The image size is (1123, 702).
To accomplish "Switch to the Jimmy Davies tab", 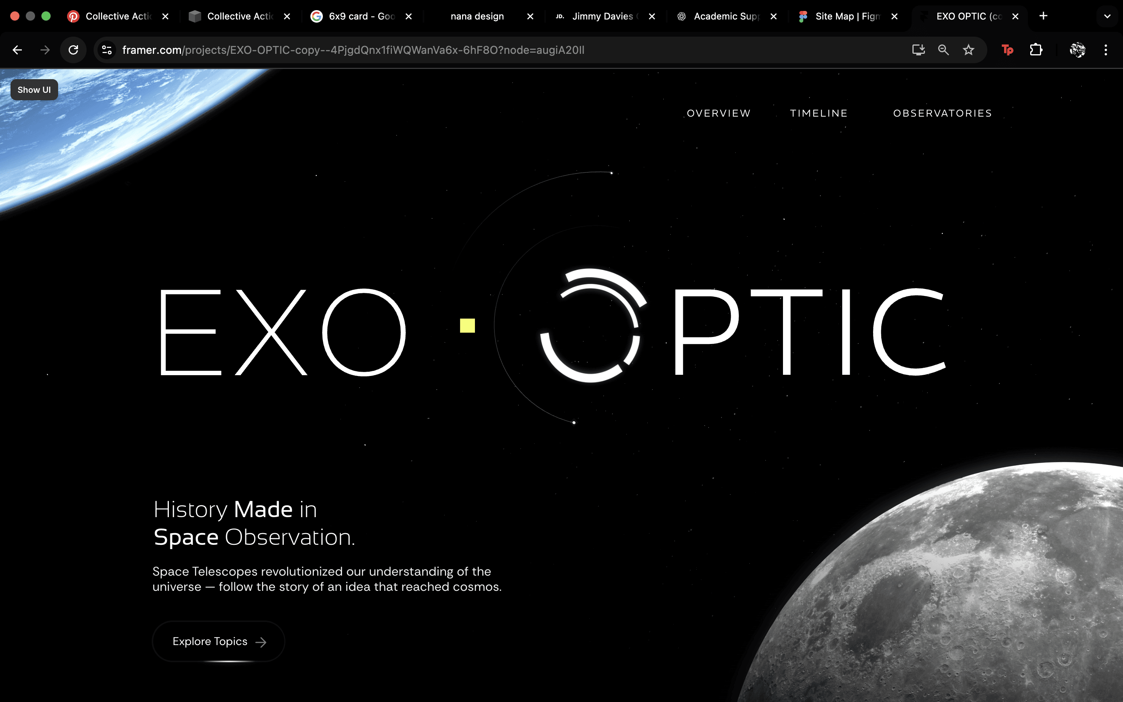I will [605, 16].
